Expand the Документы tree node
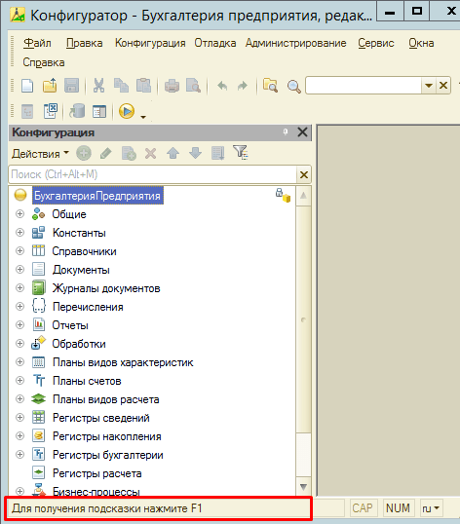 (20, 270)
